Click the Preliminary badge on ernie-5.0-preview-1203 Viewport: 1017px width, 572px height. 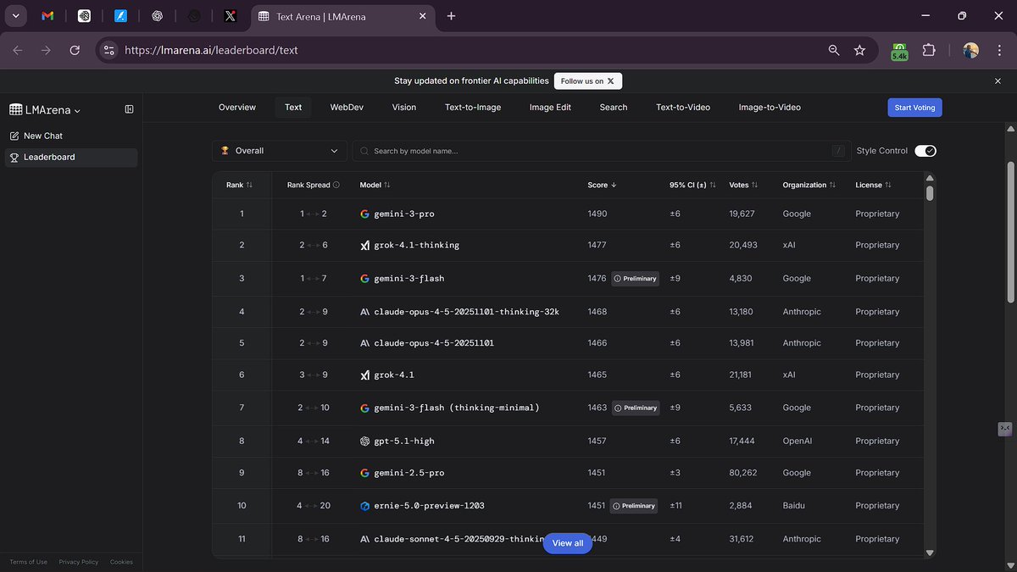pyautogui.click(x=633, y=506)
